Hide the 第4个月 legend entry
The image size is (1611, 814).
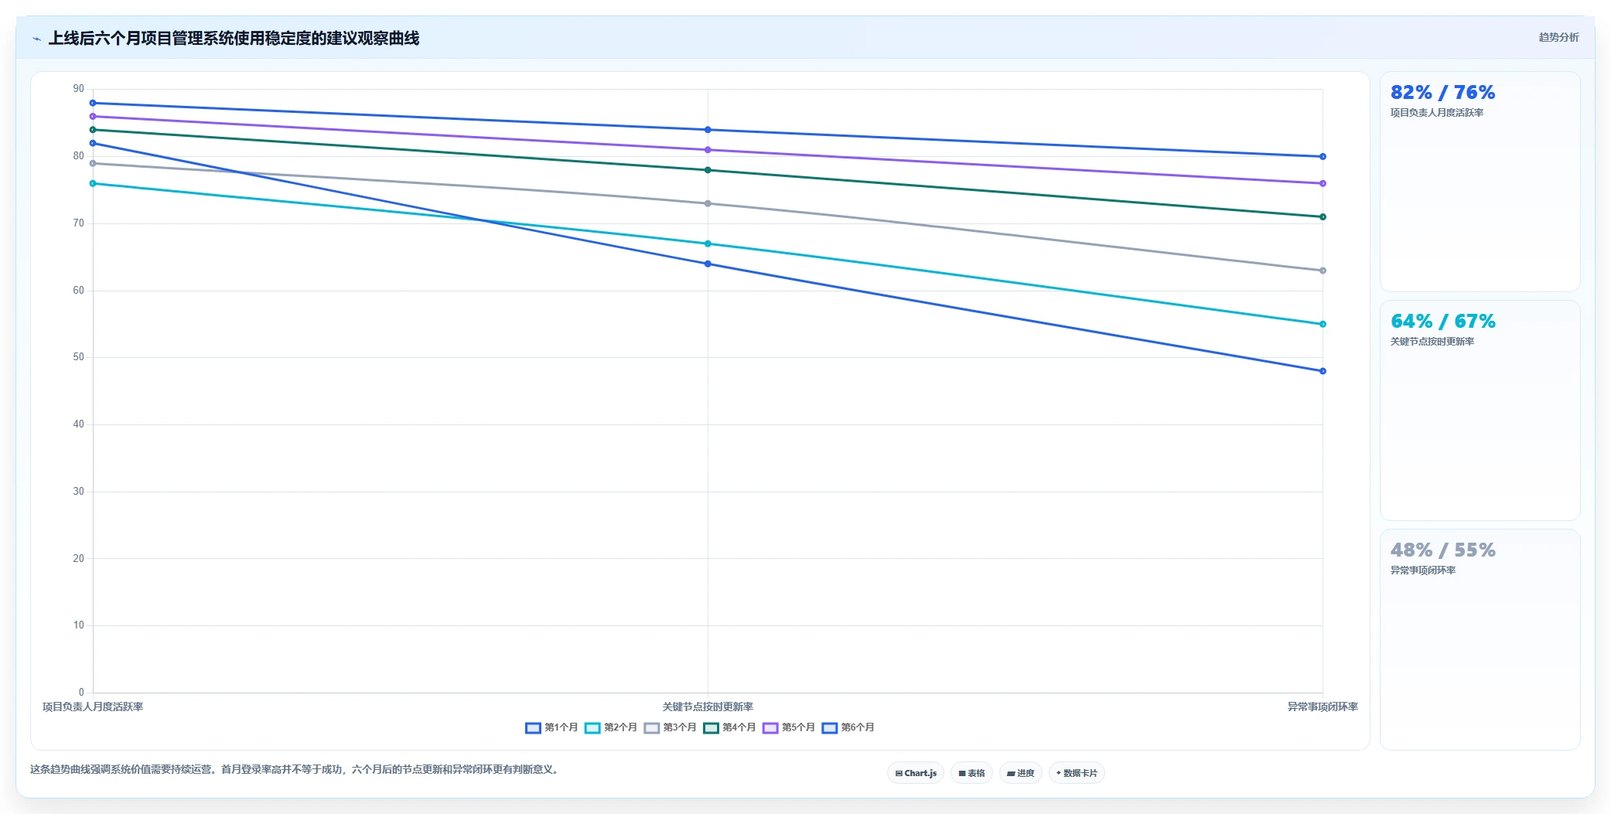729,727
